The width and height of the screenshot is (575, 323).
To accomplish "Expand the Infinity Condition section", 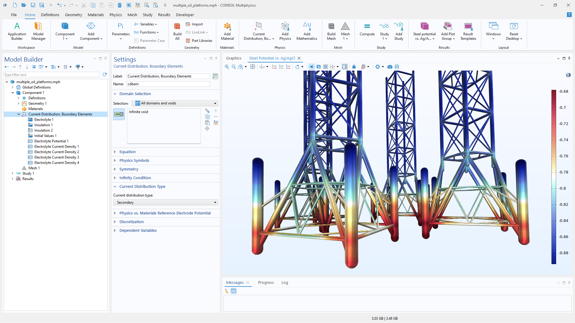I will click(x=135, y=178).
